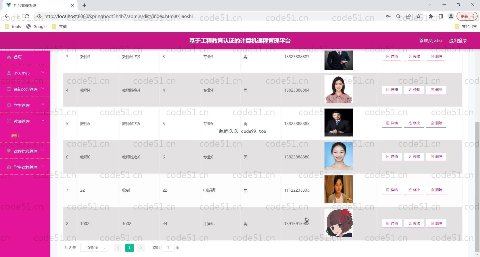Open the tools bookmark folder
The width and height of the screenshot is (480, 257).
(x=13, y=26)
